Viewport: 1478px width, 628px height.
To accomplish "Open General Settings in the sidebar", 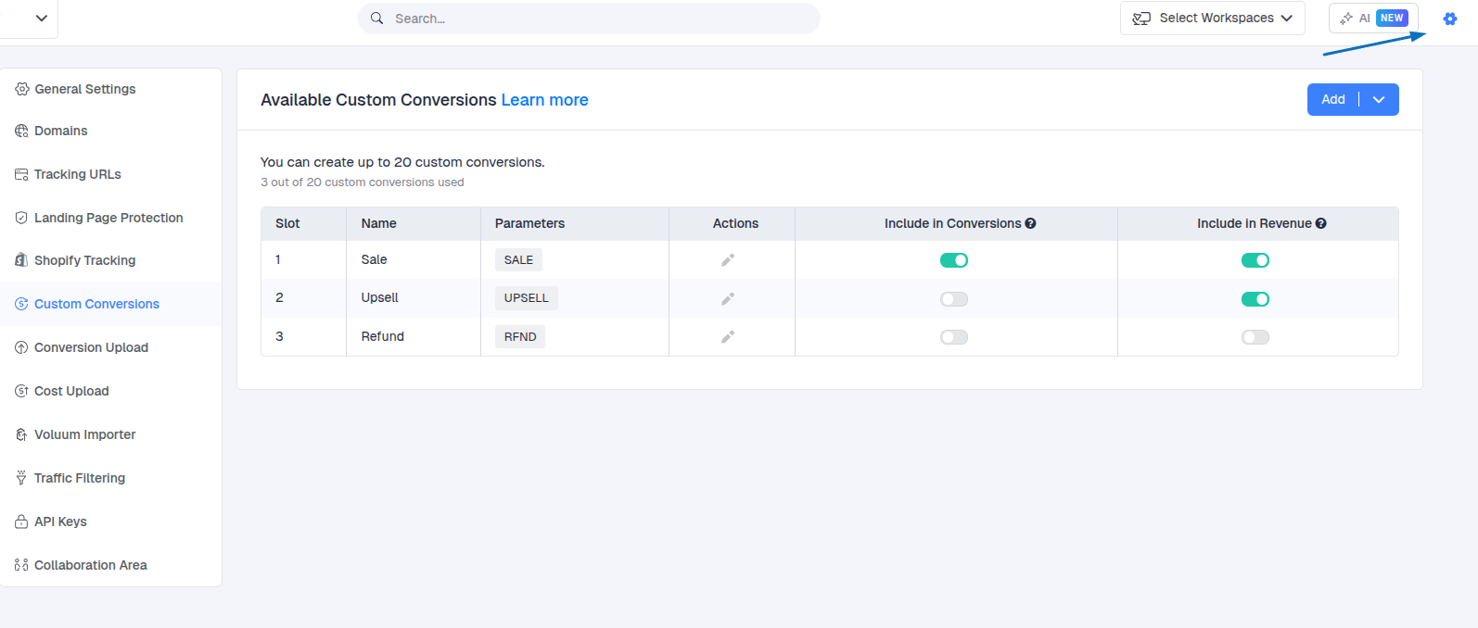I will [x=84, y=89].
